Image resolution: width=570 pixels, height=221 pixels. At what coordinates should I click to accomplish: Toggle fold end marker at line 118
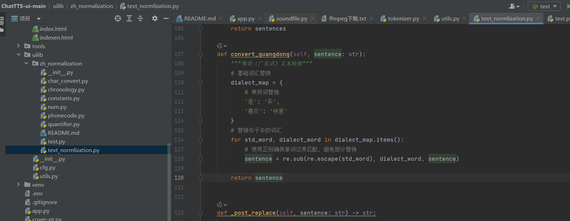[201, 159]
